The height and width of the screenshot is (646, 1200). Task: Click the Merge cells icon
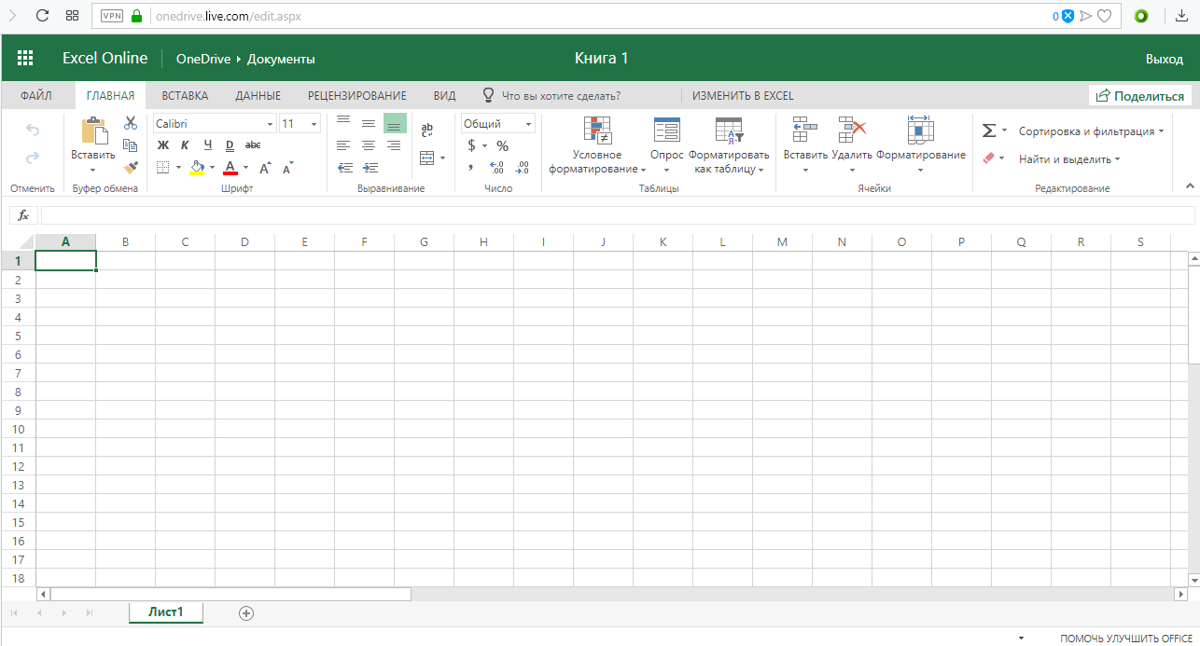pyautogui.click(x=427, y=158)
